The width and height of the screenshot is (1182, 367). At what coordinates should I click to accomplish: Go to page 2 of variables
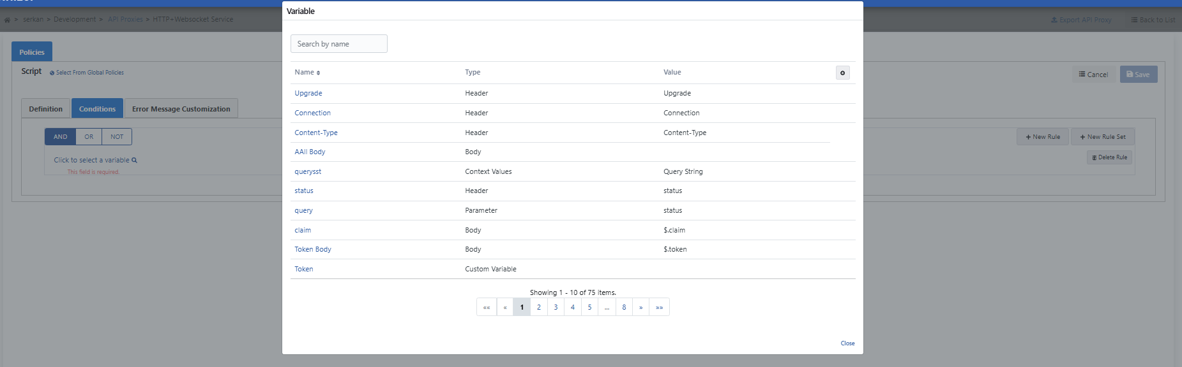click(x=538, y=307)
